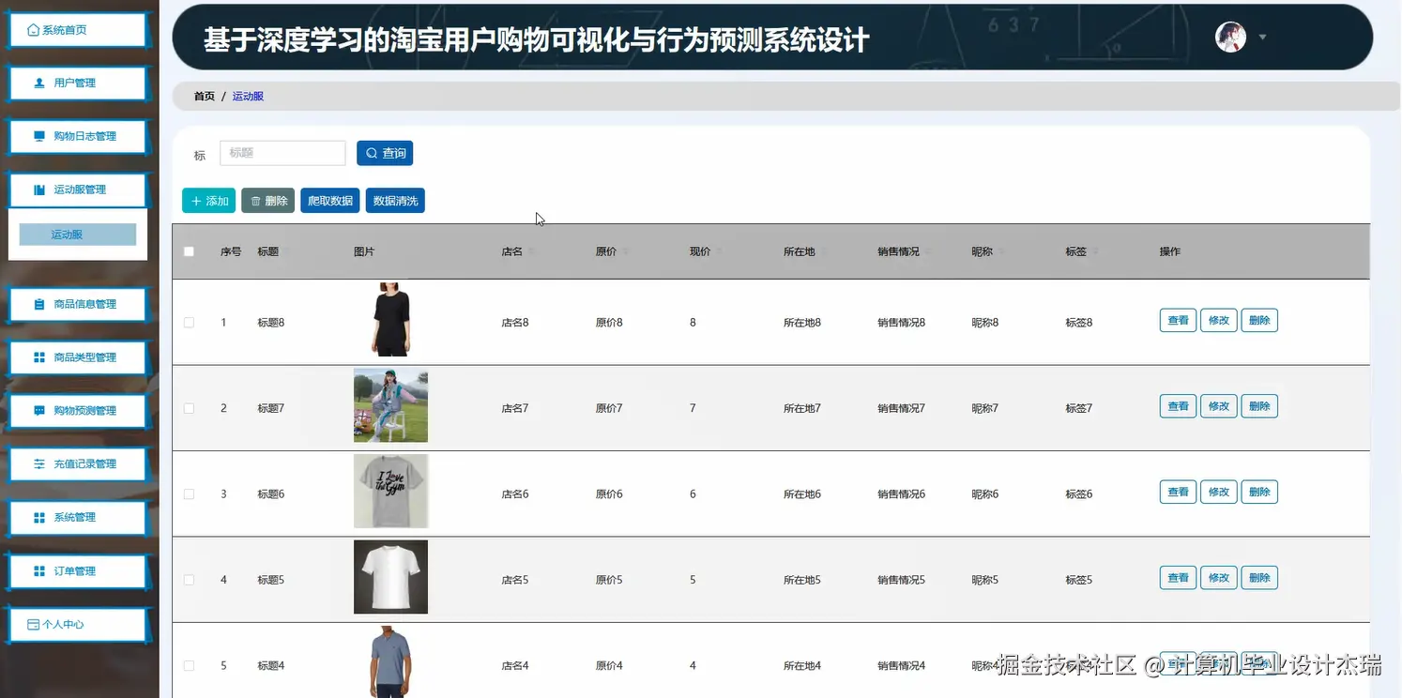This screenshot has height=698, width=1402.
Task: Expand 系统管理 menu
Action: pos(78,518)
